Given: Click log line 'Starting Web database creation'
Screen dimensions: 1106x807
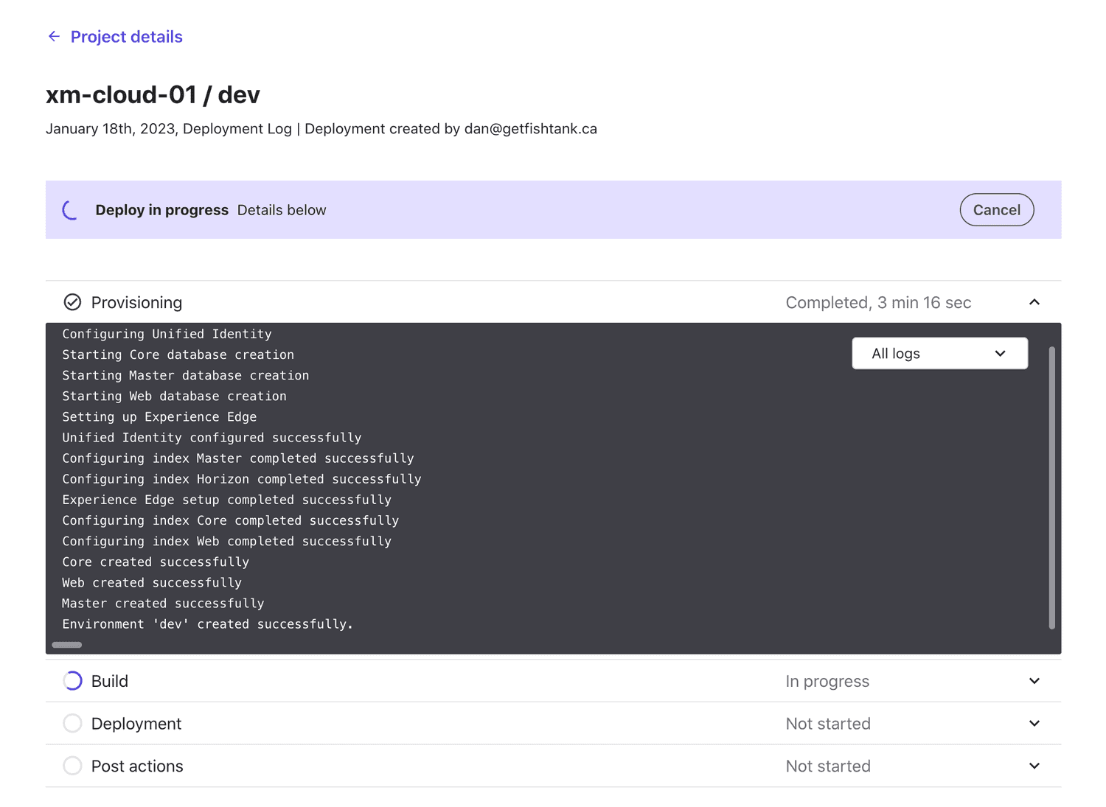Looking at the screenshot, I should (174, 396).
